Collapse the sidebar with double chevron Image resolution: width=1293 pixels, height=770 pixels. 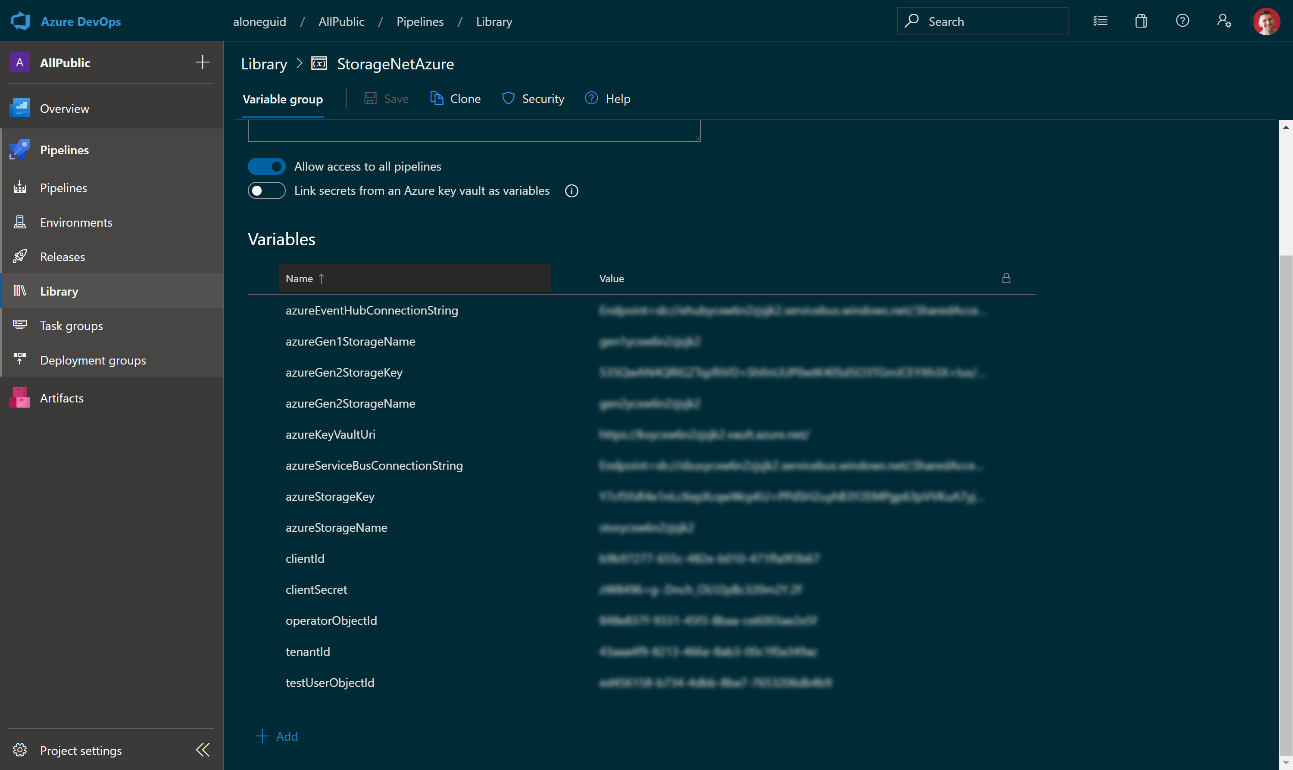click(x=203, y=750)
